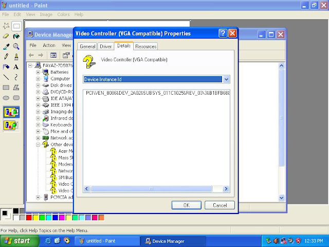
Task: Expand the Disk drives node
Action: 38,85
